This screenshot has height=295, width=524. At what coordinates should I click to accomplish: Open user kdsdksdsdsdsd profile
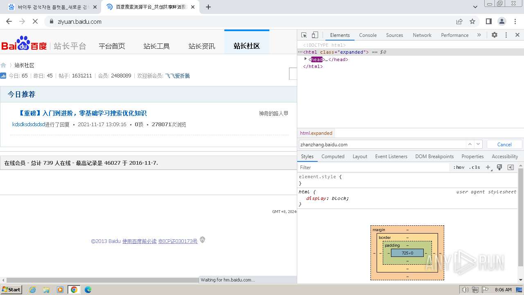tap(28, 124)
